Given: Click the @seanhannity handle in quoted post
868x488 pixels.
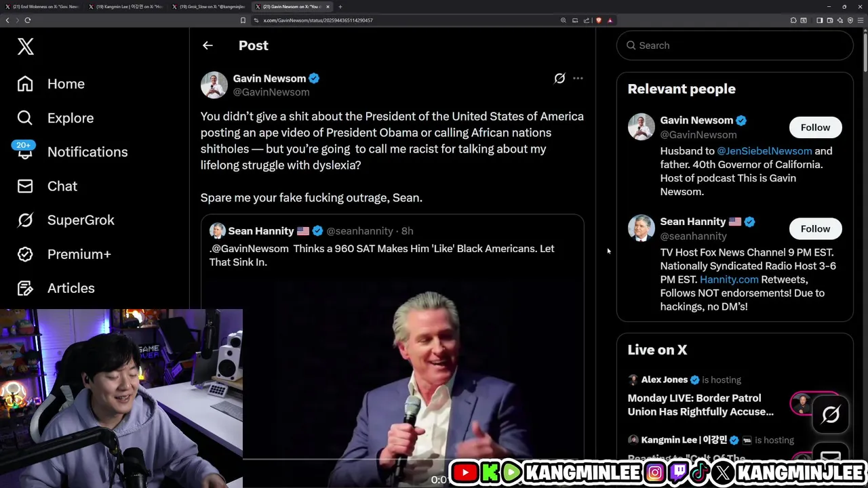Looking at the screenshot, I should point(359,231).
